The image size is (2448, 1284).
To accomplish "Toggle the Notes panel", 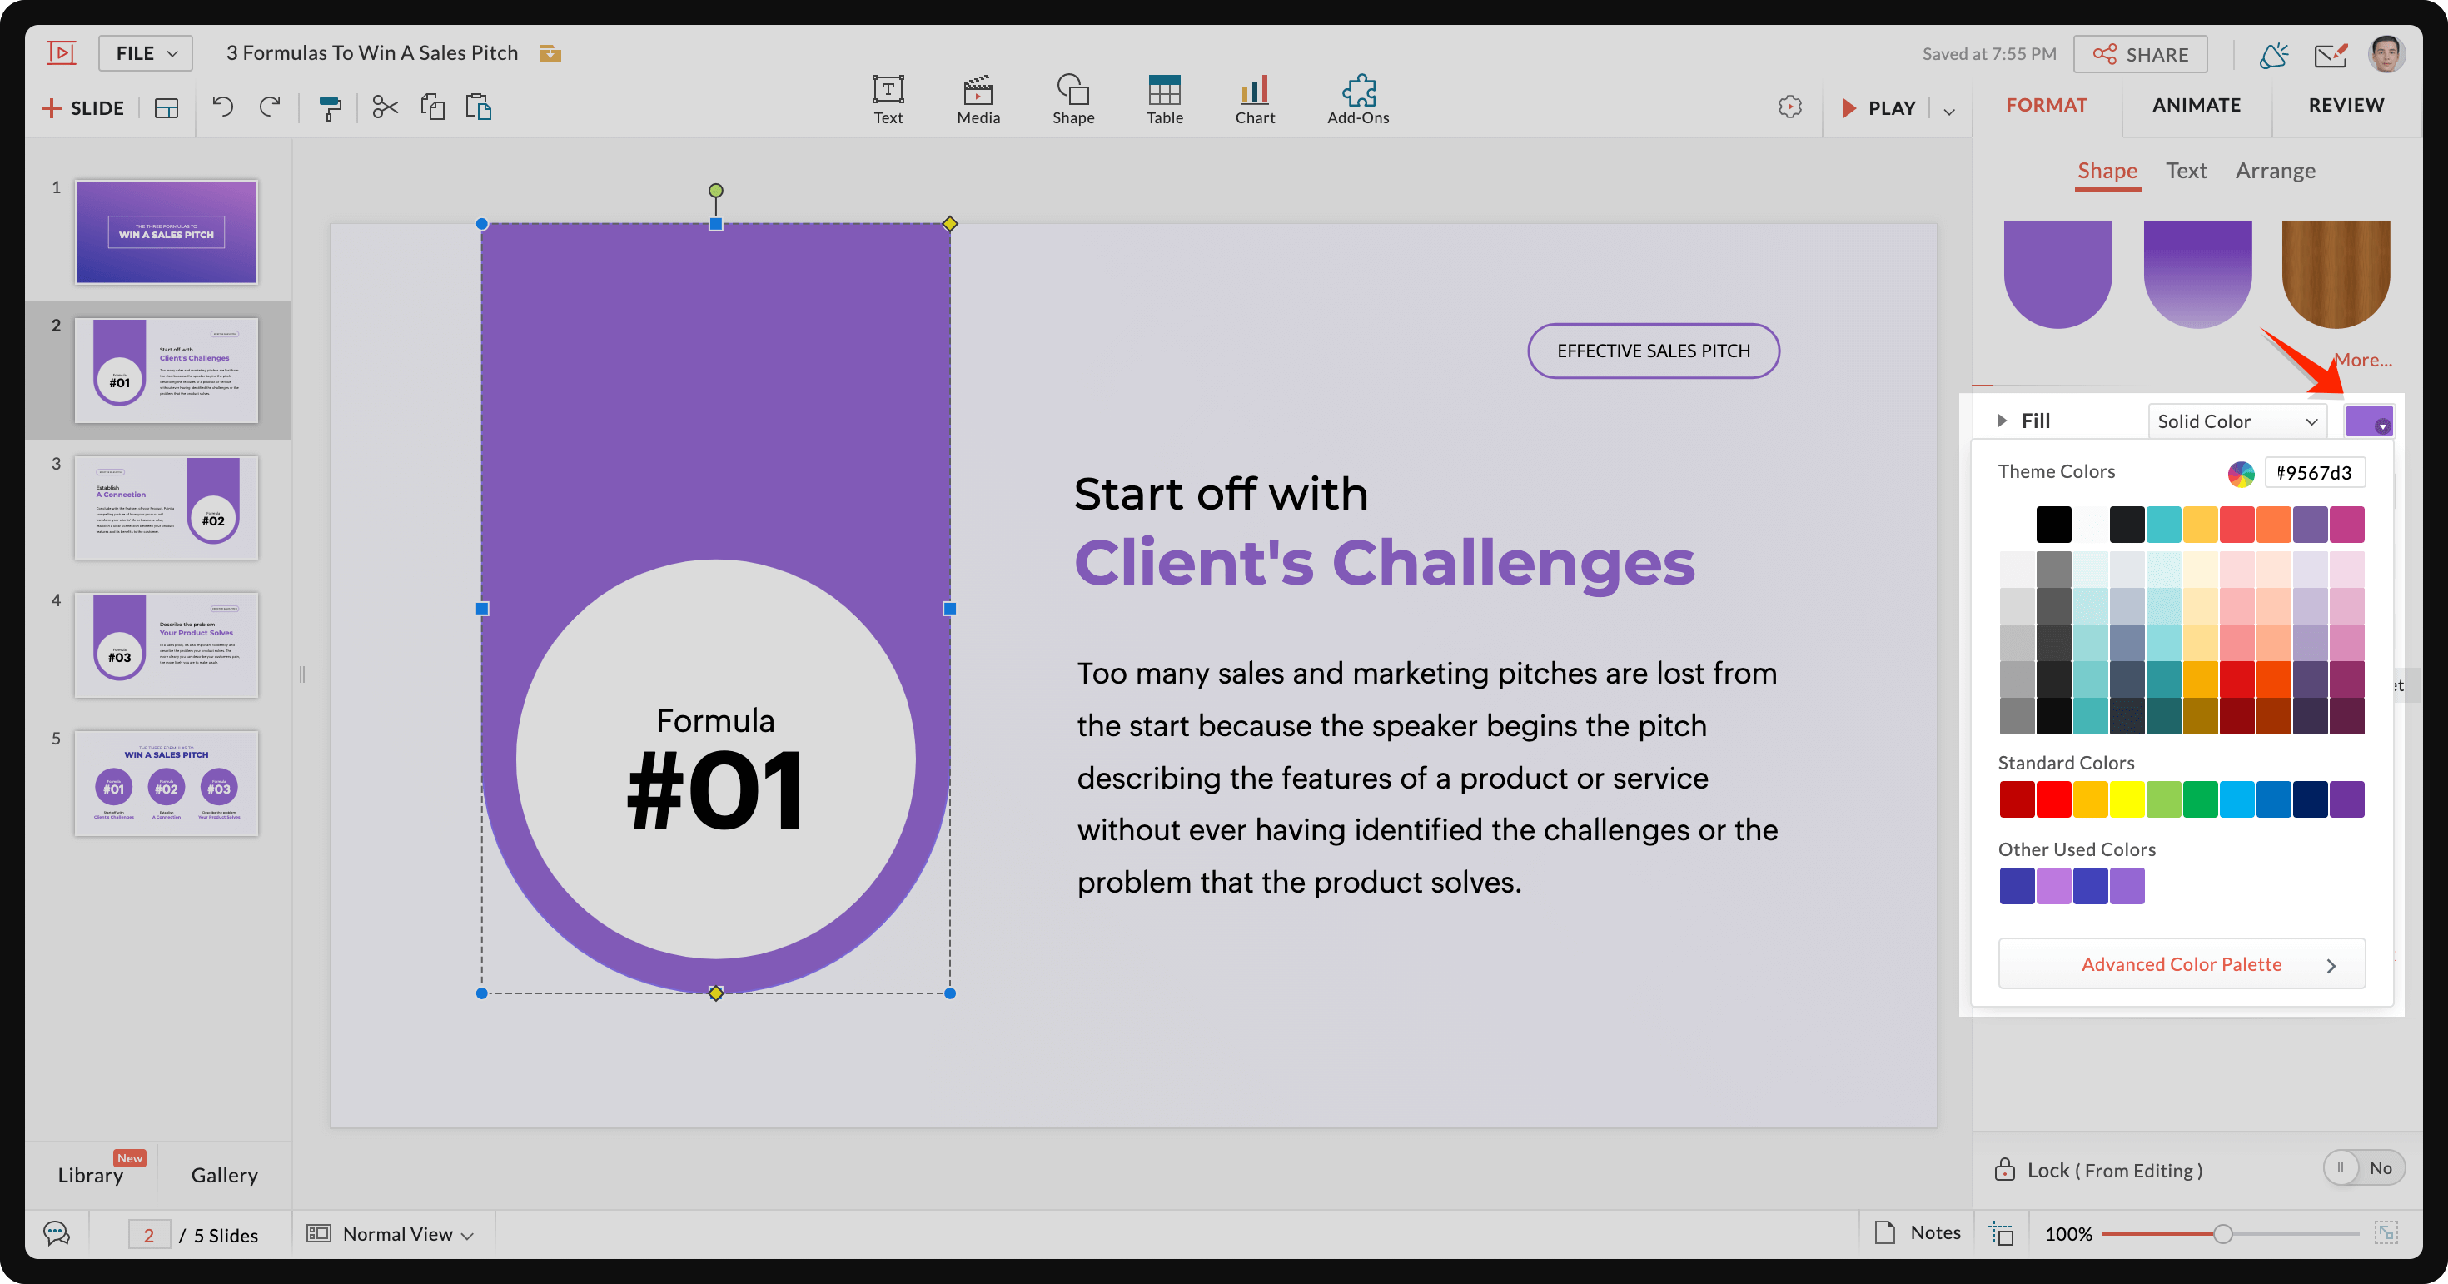I will 1918,1232.
